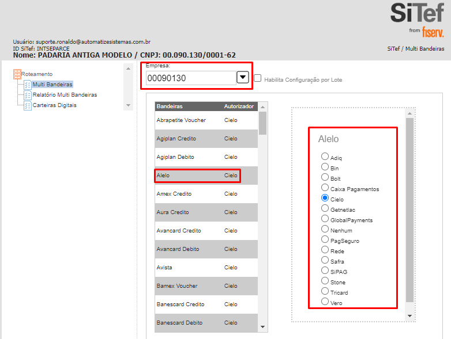Select Rede as authorizer
Screen dimensions: 451x339
tap(325, 249)
